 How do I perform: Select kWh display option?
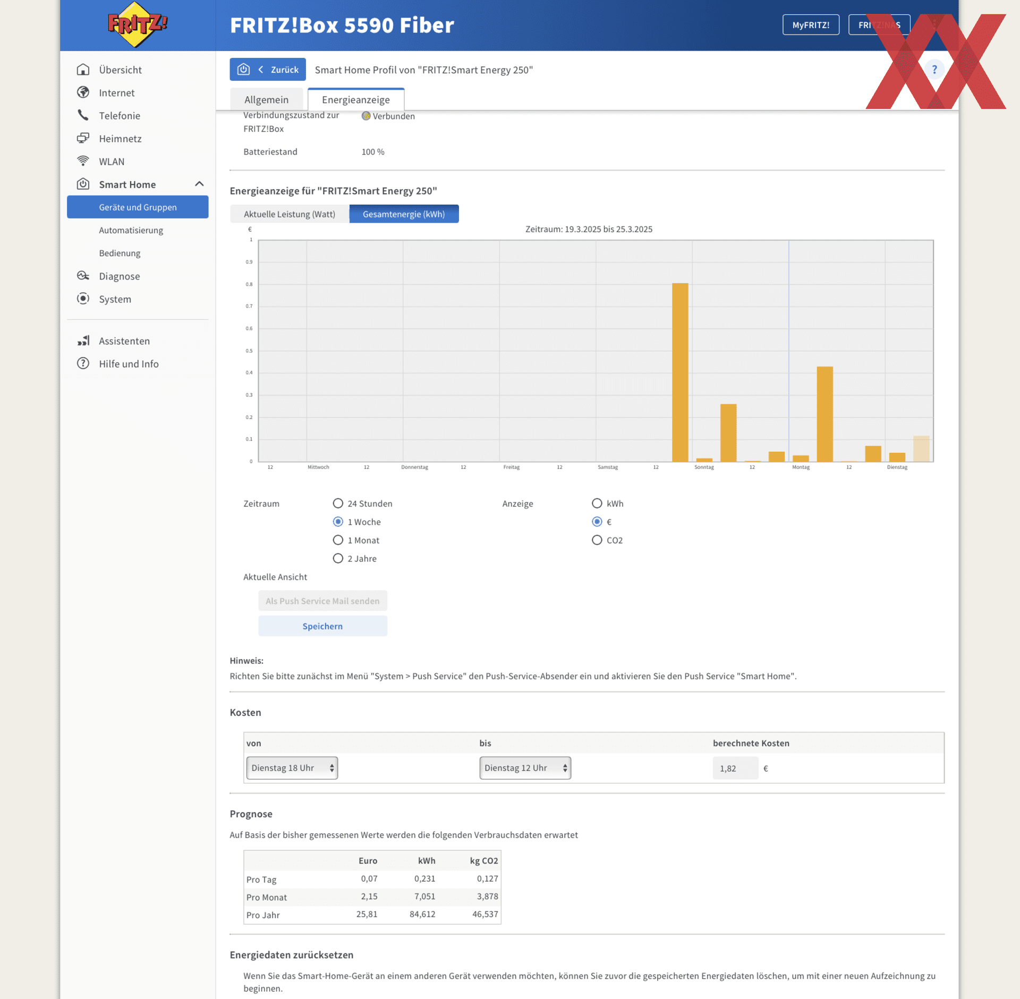(597, 503)
